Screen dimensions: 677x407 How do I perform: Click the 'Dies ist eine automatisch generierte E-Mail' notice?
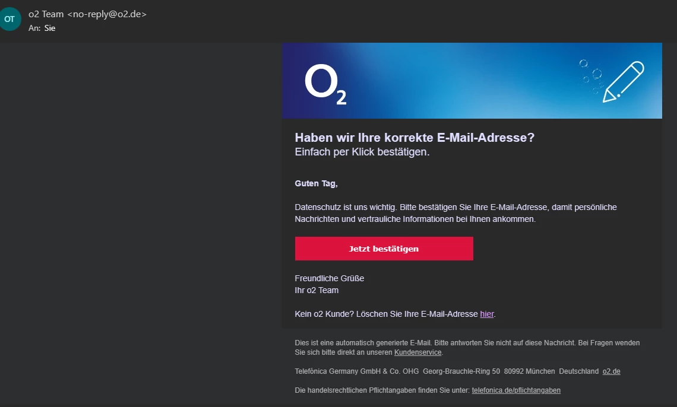pos(467,343)
